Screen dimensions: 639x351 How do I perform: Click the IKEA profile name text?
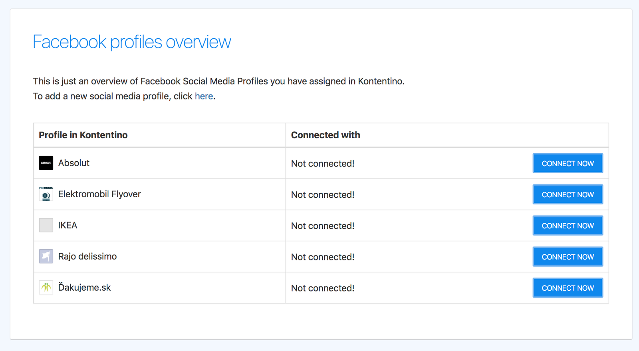tap(67, 225)
